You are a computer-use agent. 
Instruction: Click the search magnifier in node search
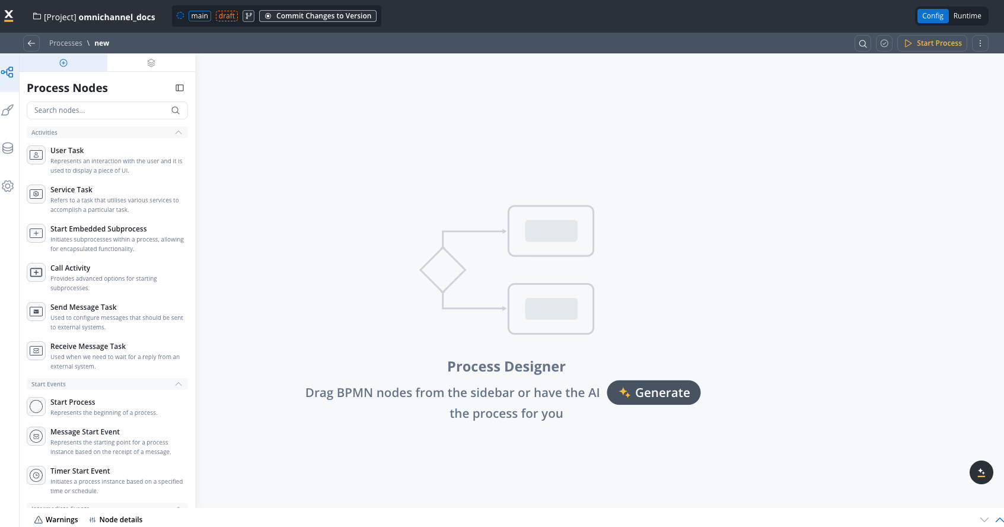point(176,110)
